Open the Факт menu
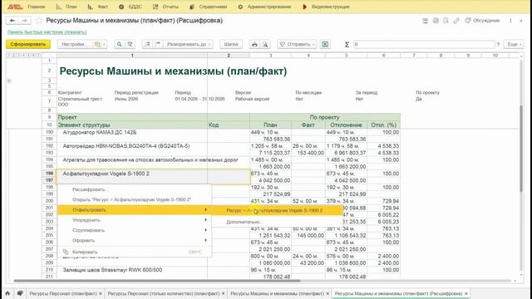The image size is (532, 299). (x=98, y=7)
